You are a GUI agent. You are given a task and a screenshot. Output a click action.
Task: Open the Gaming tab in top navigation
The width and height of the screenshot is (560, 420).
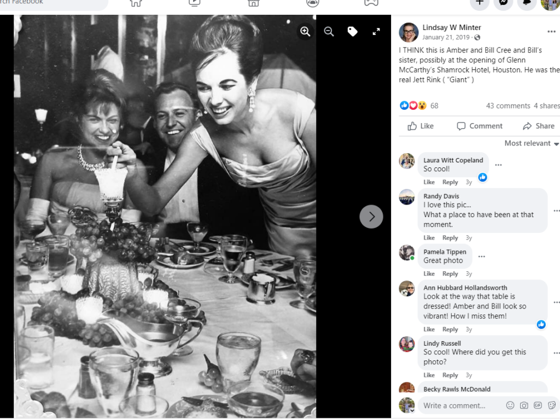371,3
